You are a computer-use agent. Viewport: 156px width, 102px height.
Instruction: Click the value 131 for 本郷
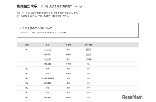coord(88,69)
